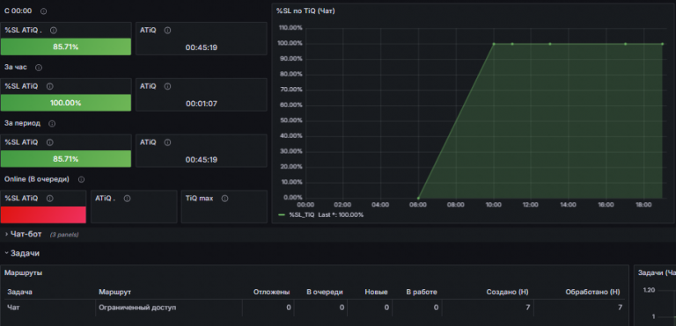Sort table by 'Обработано (H)' column header
676x326 pixels.
(x=592, y=292)
